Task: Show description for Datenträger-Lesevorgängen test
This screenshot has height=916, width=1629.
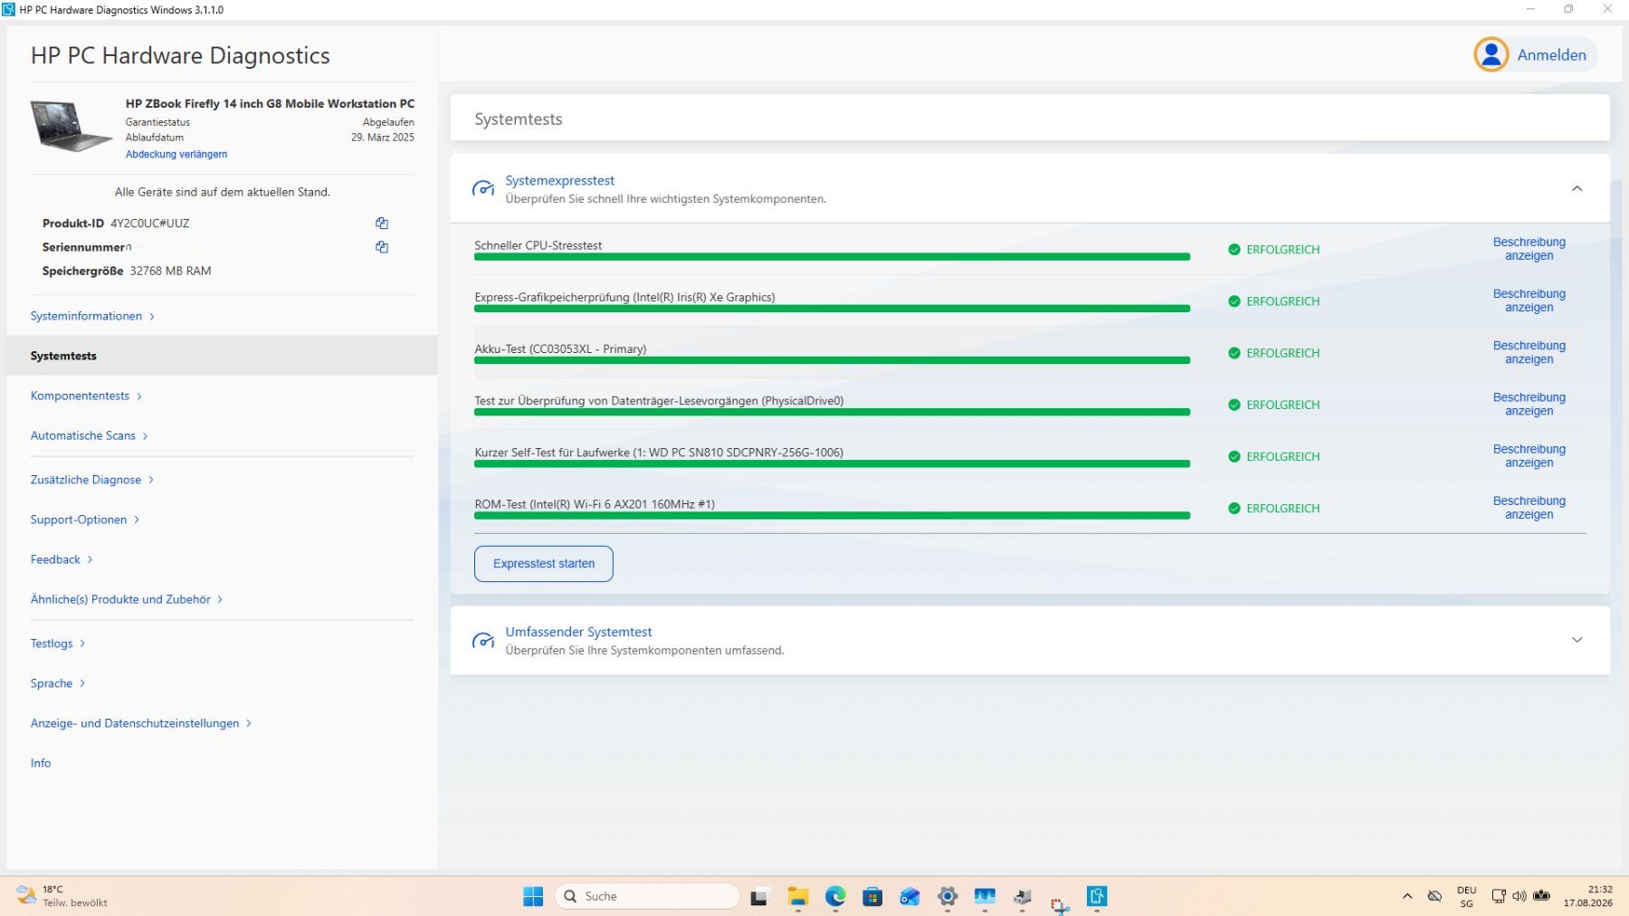Action: pyautogui.click(x=1529, y=404)
